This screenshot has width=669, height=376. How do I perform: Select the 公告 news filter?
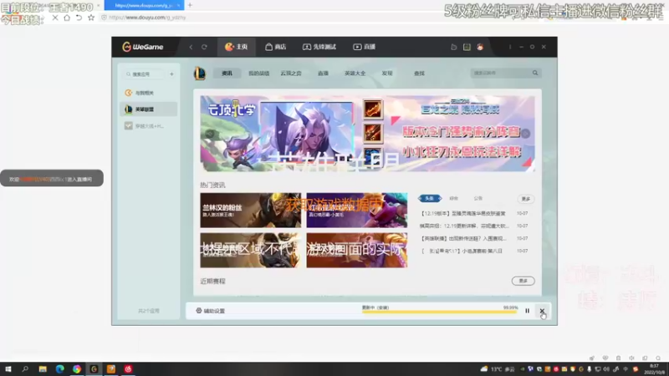pos(477,198)
